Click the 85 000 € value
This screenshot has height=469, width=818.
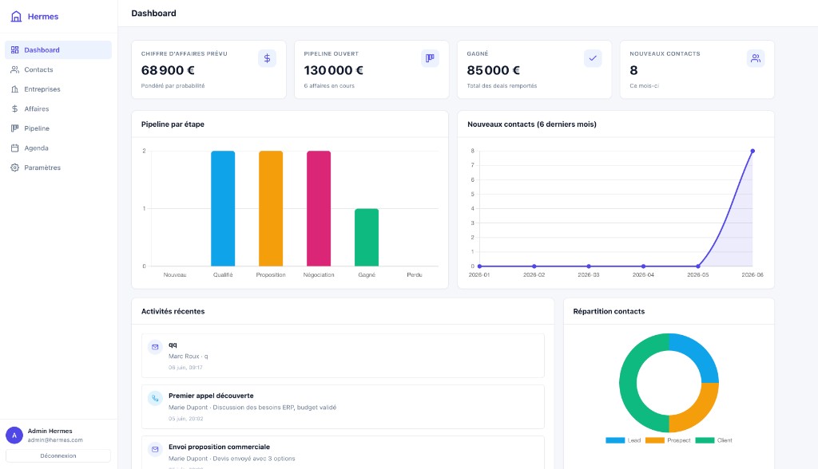(494, 70)
